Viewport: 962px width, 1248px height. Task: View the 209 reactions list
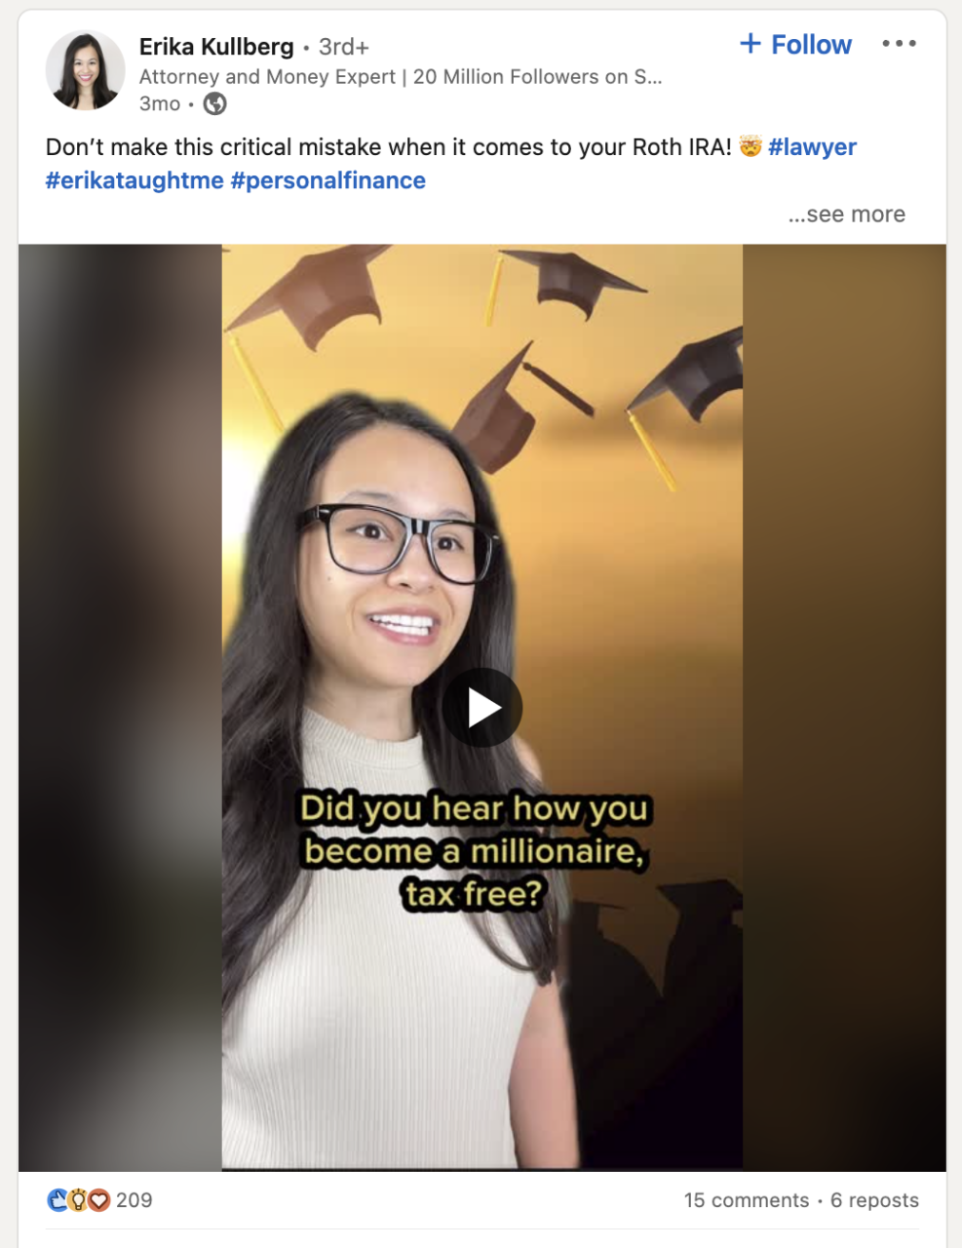coord(135,1200)
